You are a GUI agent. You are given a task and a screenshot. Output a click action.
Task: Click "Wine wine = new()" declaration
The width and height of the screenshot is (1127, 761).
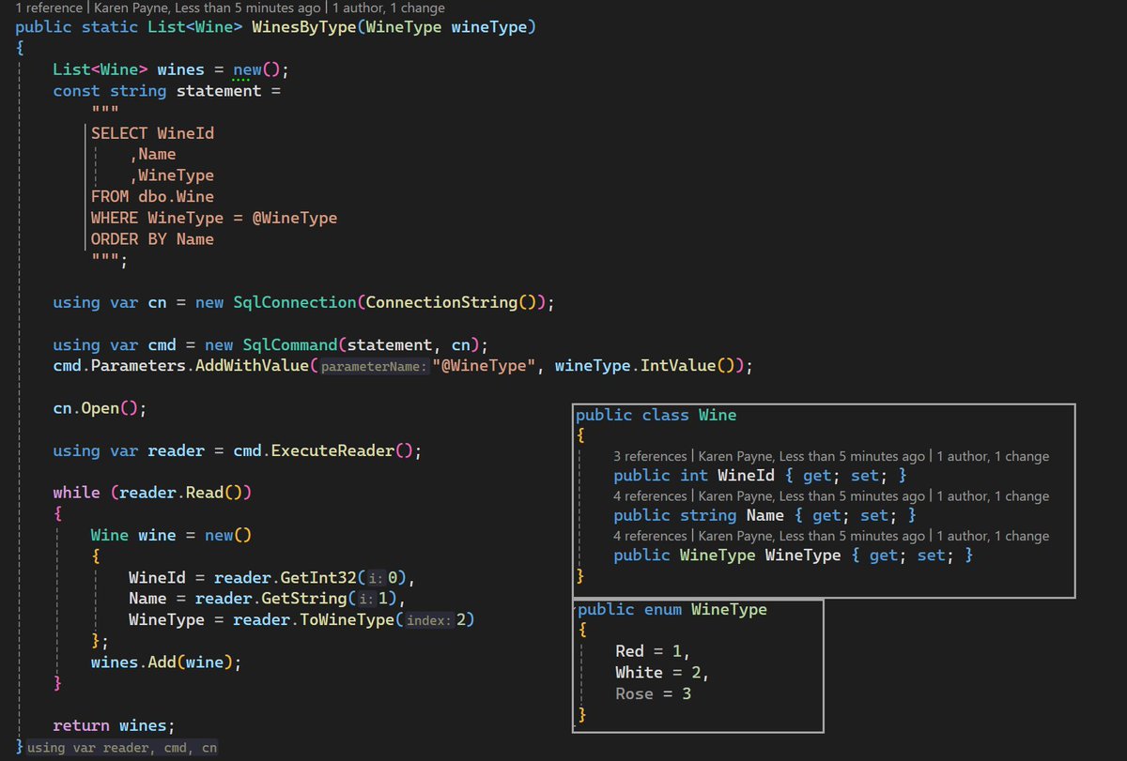pyautogui.click(x=171, y=535)
